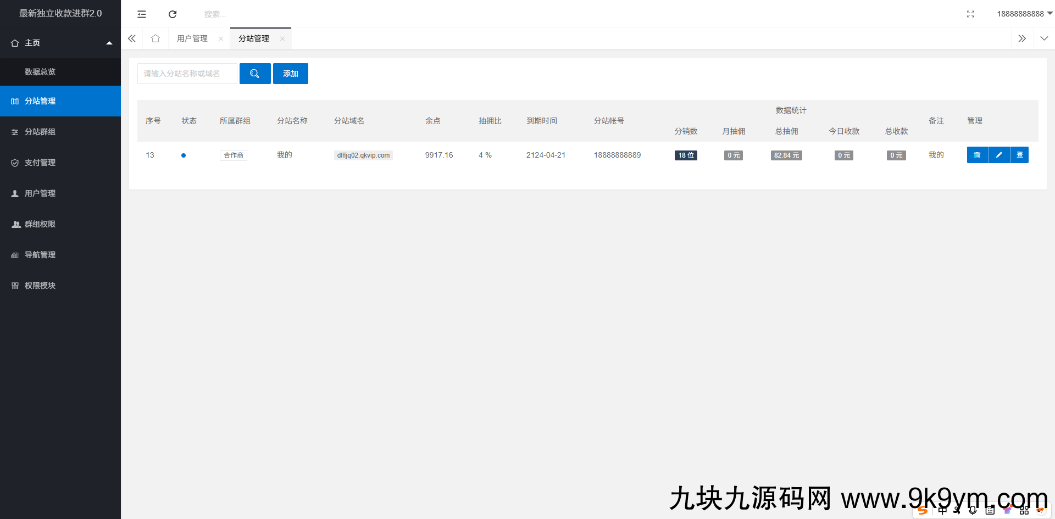The image size is (1055, 519).
Task: Open the 数据总览 sidebar section
Action: 40,72
